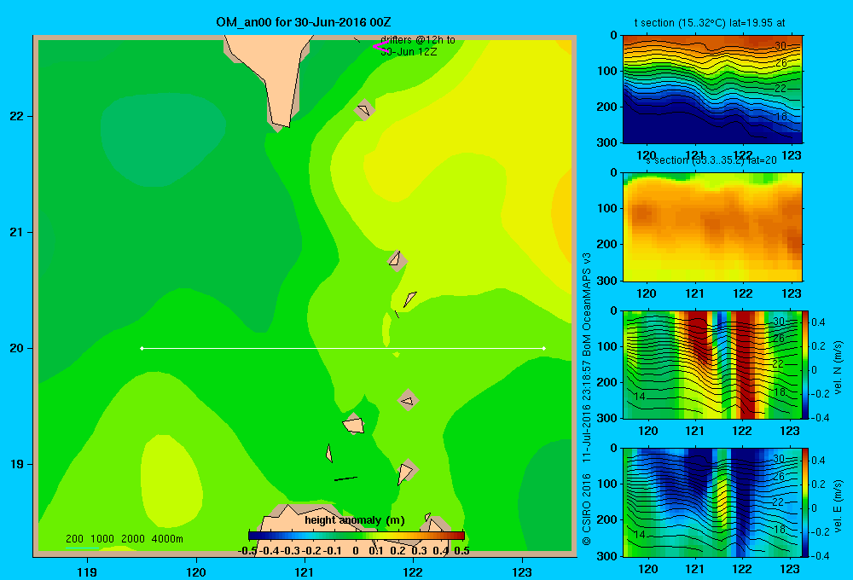Click the 14 contour label in the vel. E plot

[639, 534]
